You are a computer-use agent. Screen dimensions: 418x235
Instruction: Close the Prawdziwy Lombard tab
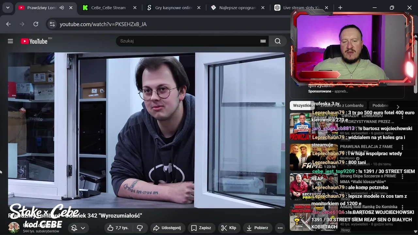pos(71,8)
